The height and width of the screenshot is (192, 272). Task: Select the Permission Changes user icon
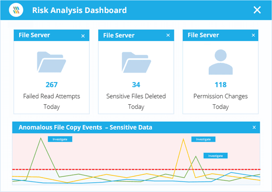[x=221, y=62]
